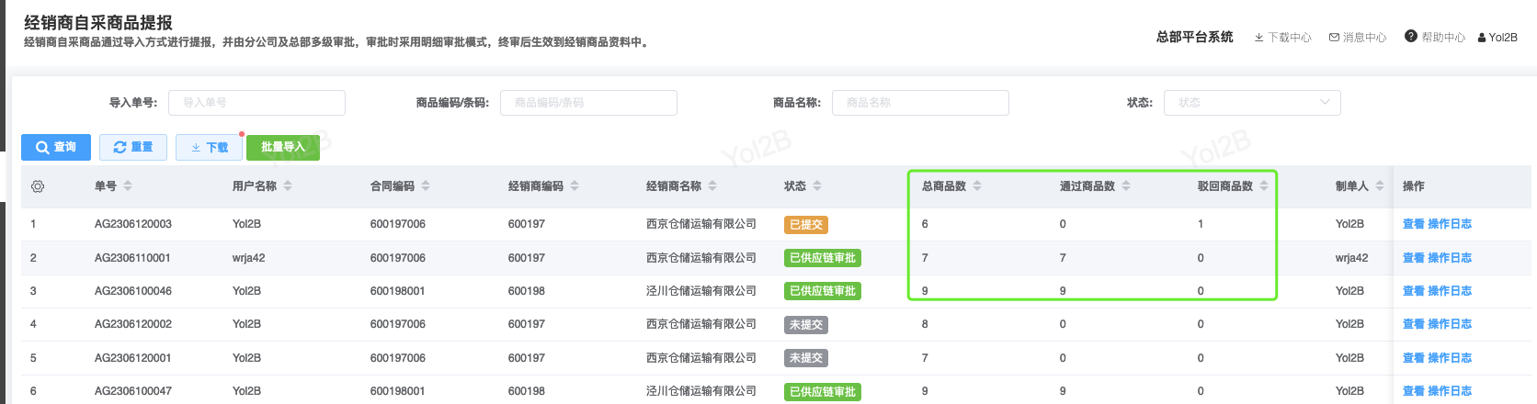Click the 下载 download button
This screenshot has height=404, width=1537.
click(210, 147)
